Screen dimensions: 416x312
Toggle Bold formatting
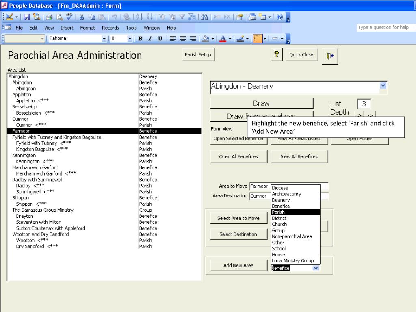coord(140,39)
